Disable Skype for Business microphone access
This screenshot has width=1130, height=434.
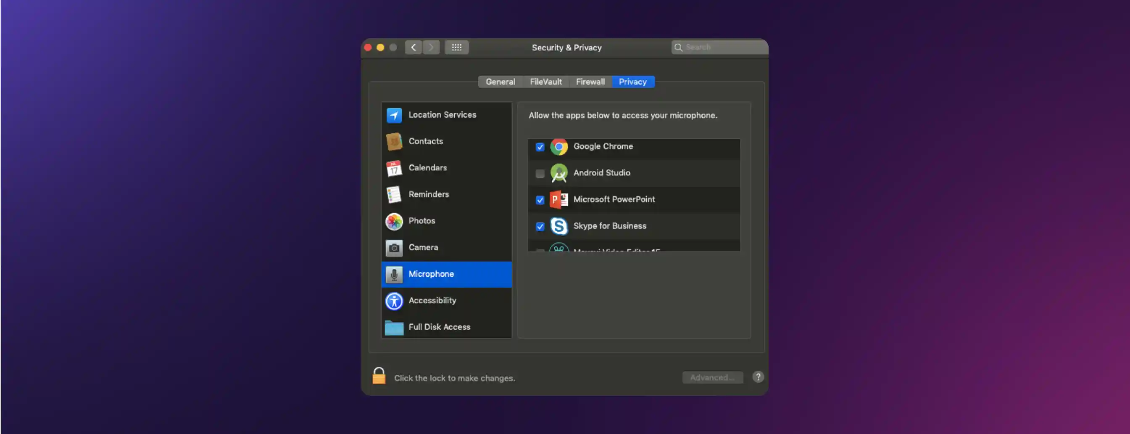tap(540, 226)
